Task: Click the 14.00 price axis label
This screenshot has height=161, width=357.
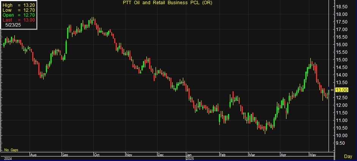Action: click(x=342, y=75)
